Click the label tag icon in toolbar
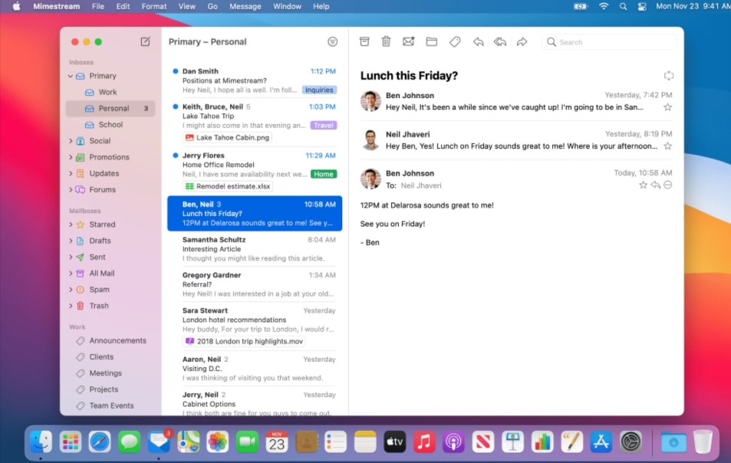This screenshot has width=731, height=463. pyautogui.click(x=455, y=42)
